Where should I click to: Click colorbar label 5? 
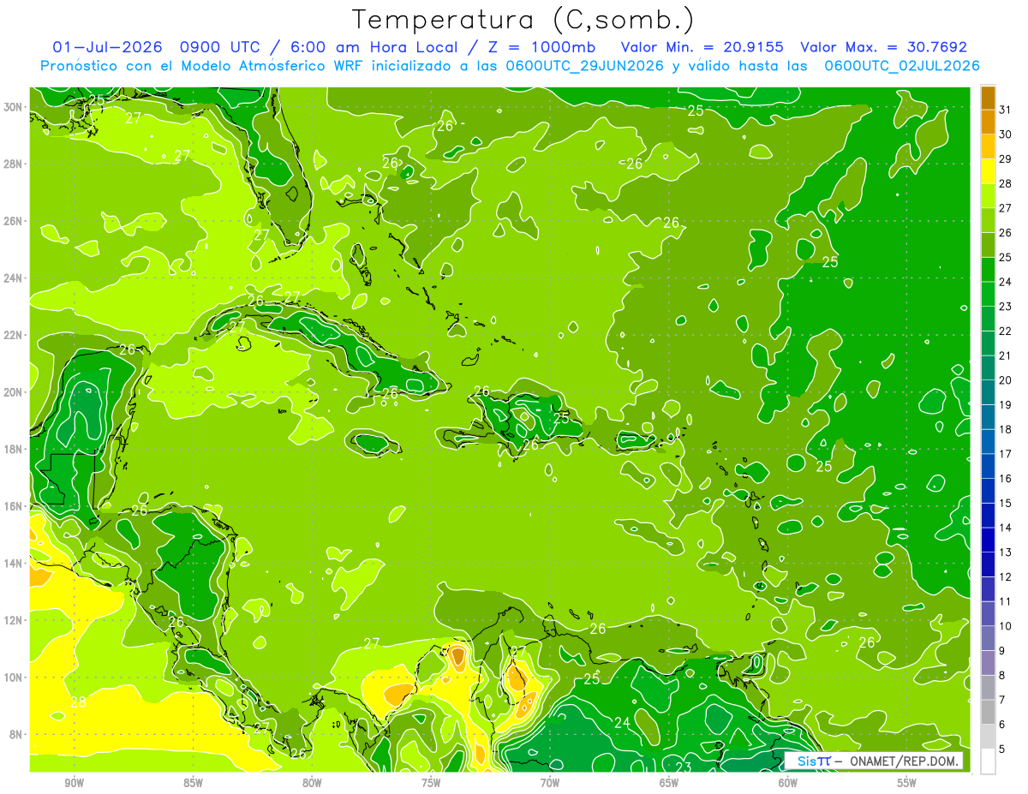[1002, 749]
